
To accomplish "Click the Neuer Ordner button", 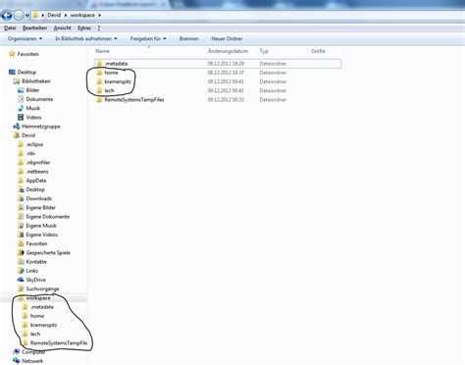I will pos(227,38).
